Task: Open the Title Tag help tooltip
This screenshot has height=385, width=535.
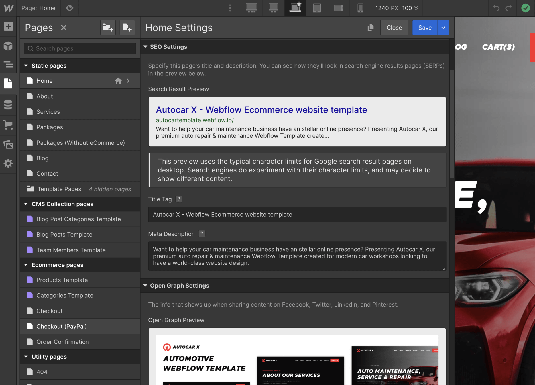Action: coord(179,199)
